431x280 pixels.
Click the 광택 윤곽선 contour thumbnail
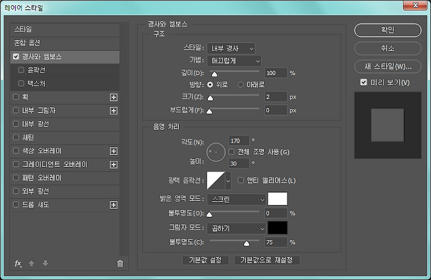[215, 181]
